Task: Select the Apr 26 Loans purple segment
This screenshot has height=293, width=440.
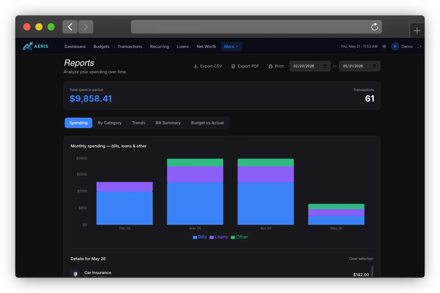Action: (x=266, y=174)
